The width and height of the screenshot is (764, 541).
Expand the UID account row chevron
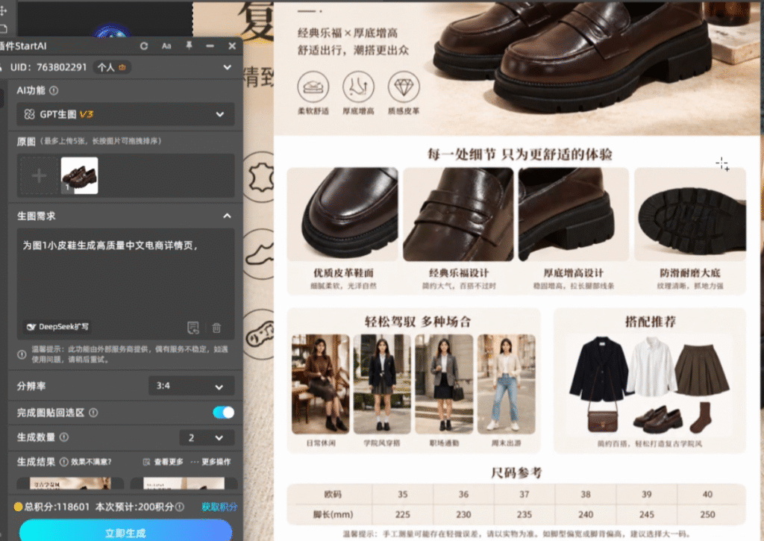226,66
